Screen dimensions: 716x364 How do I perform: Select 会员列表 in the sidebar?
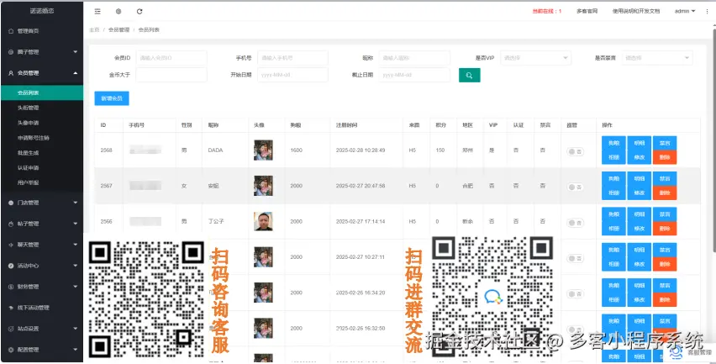pos(41,92)
